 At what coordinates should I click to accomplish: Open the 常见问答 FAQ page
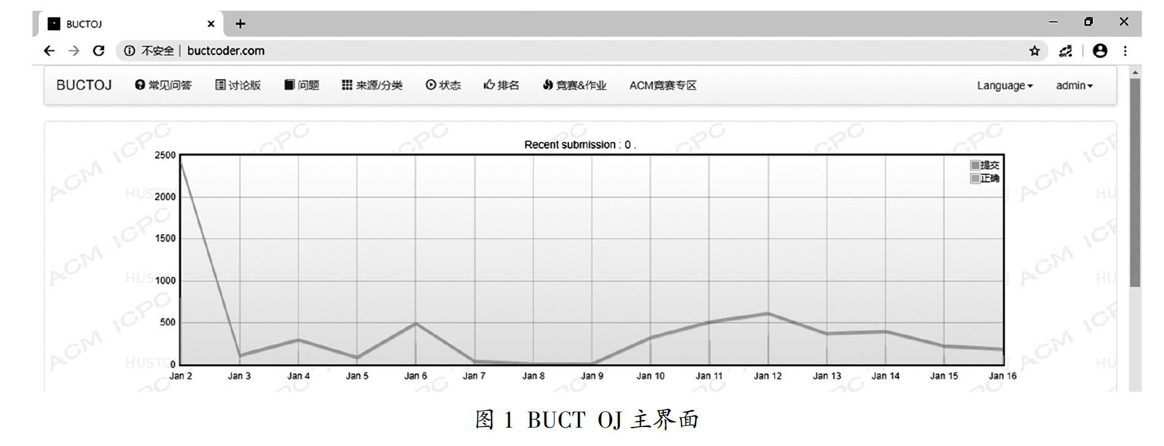tap(163, 85)
